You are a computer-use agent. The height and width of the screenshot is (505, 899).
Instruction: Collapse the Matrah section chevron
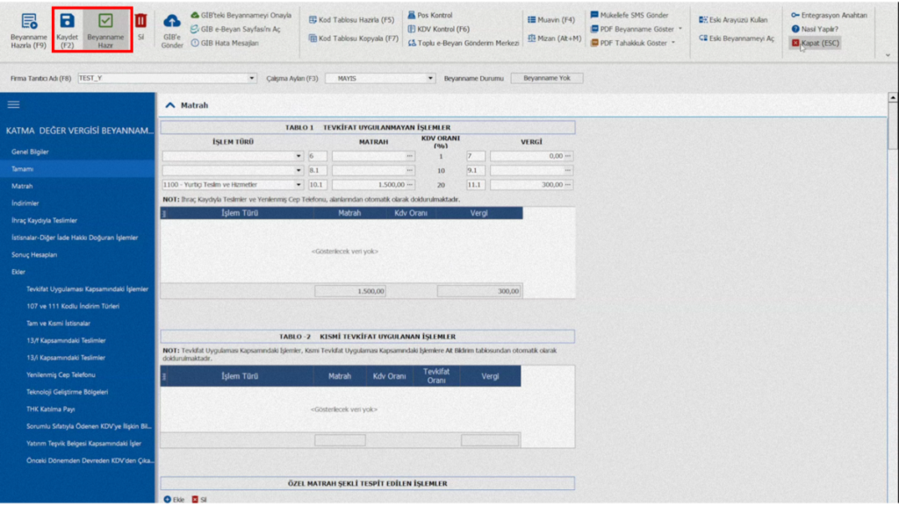169,105
